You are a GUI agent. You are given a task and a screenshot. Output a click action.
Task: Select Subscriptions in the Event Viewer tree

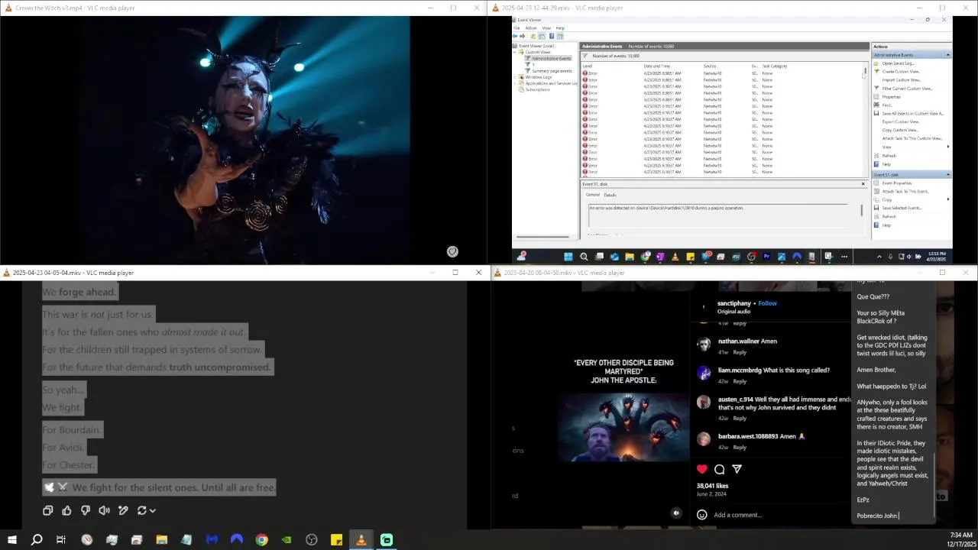pyautogui.click(x=537, y=89)
